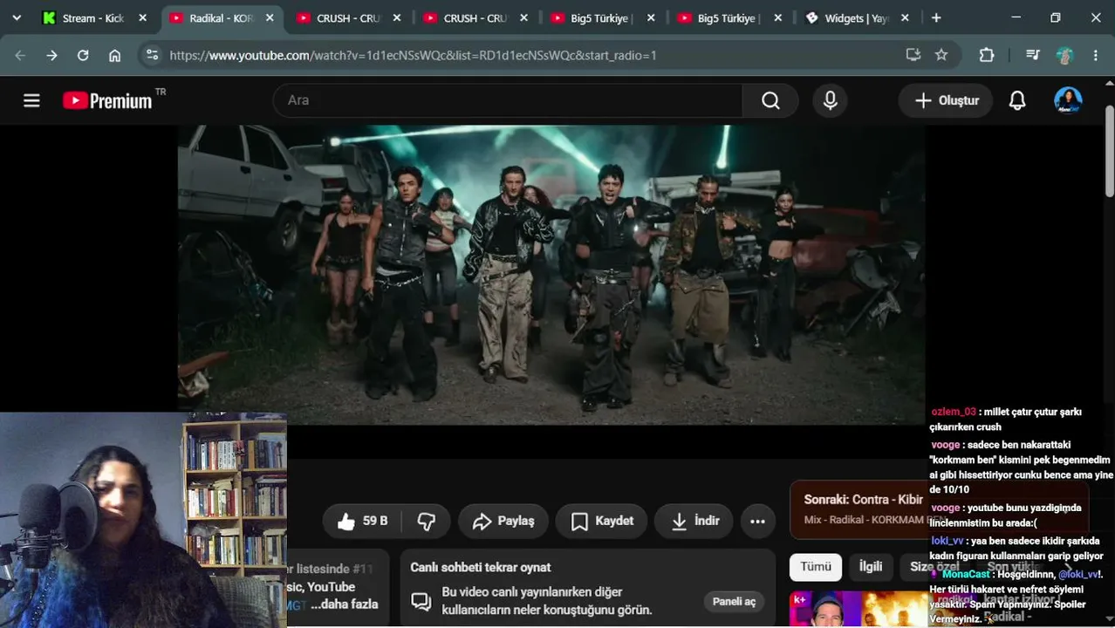
Task: Go forward in browser history
Action: coord(51,55)
